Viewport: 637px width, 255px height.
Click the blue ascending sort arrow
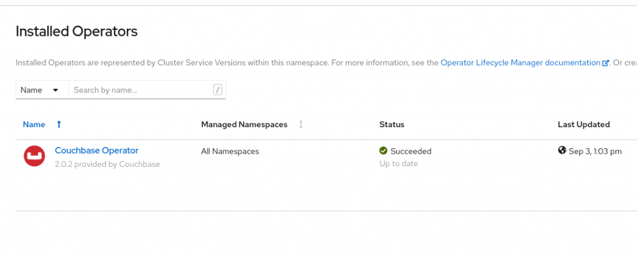pos(59,125)
